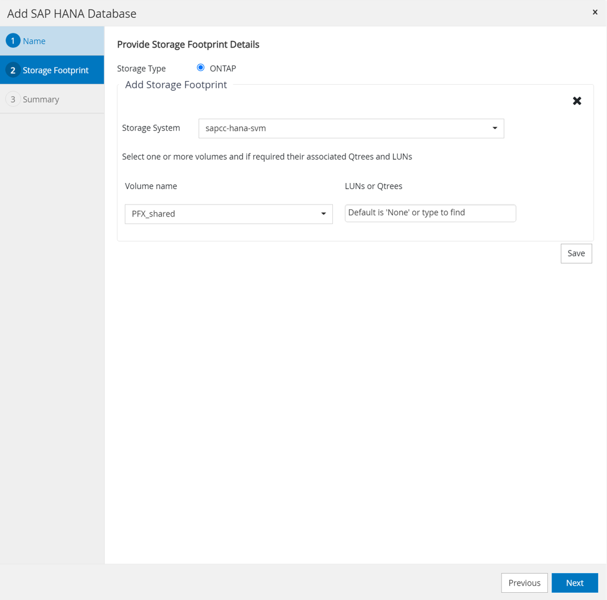Click the step 2 number circle
The image size is (607, 600).
coord(13,70)
